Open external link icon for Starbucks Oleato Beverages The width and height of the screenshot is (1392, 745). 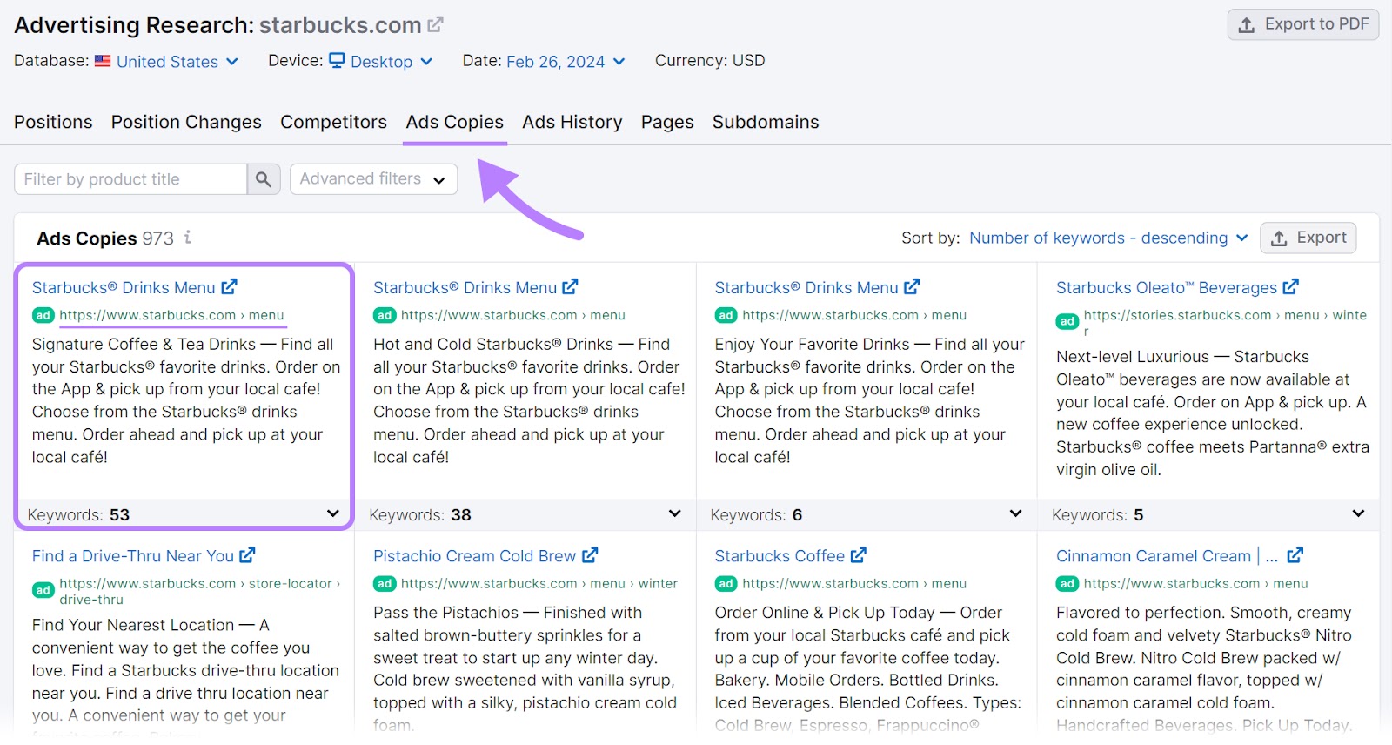[1290, 286]
